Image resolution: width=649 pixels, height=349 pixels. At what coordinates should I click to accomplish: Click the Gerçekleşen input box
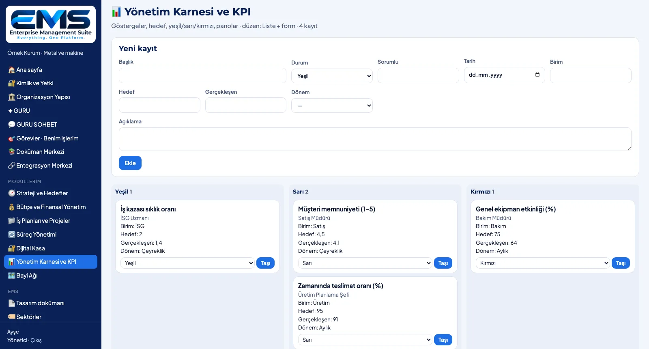point(246,105)
